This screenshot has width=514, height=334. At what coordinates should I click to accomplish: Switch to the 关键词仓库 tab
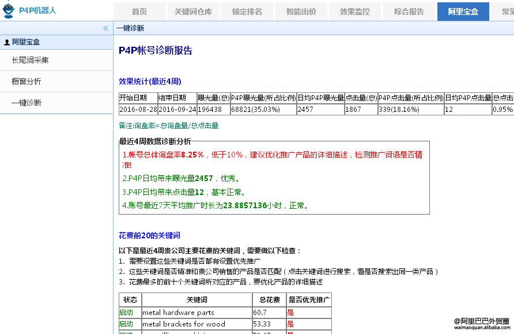point(192,12)
